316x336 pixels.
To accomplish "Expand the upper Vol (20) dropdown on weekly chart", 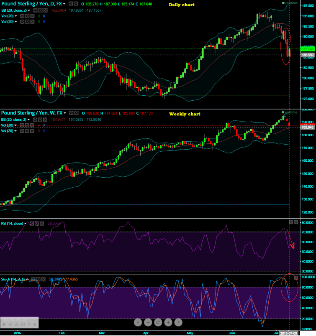I will (15, 125).
